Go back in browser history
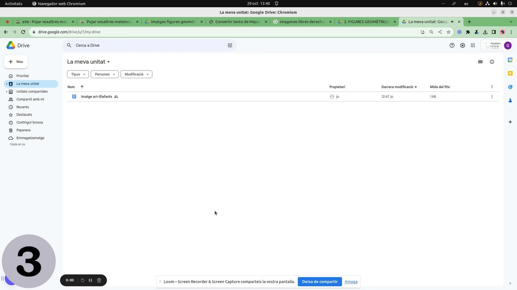This screenshot has height=290, width=517. coord(6,32)
